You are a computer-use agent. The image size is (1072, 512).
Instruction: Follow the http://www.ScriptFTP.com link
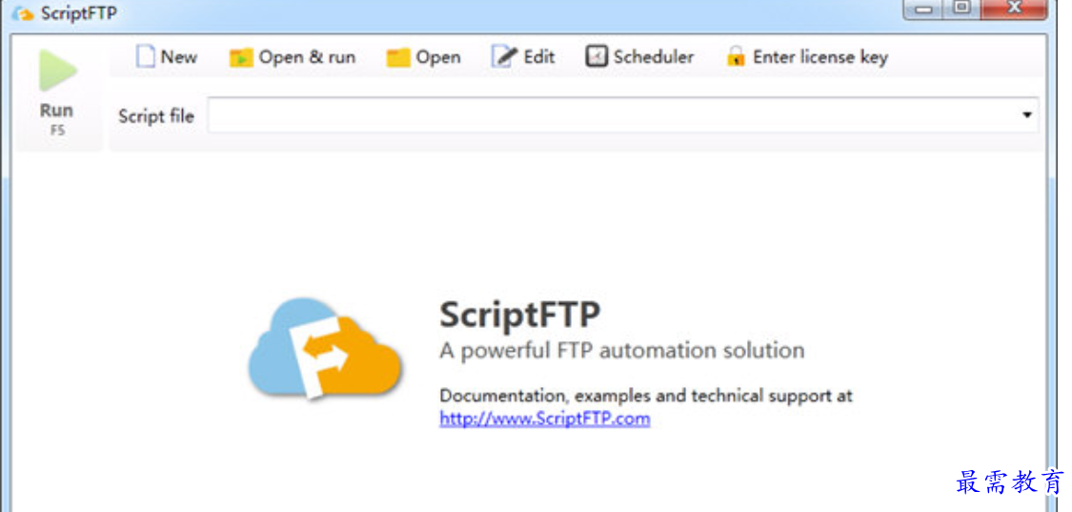tap(545, 419)
